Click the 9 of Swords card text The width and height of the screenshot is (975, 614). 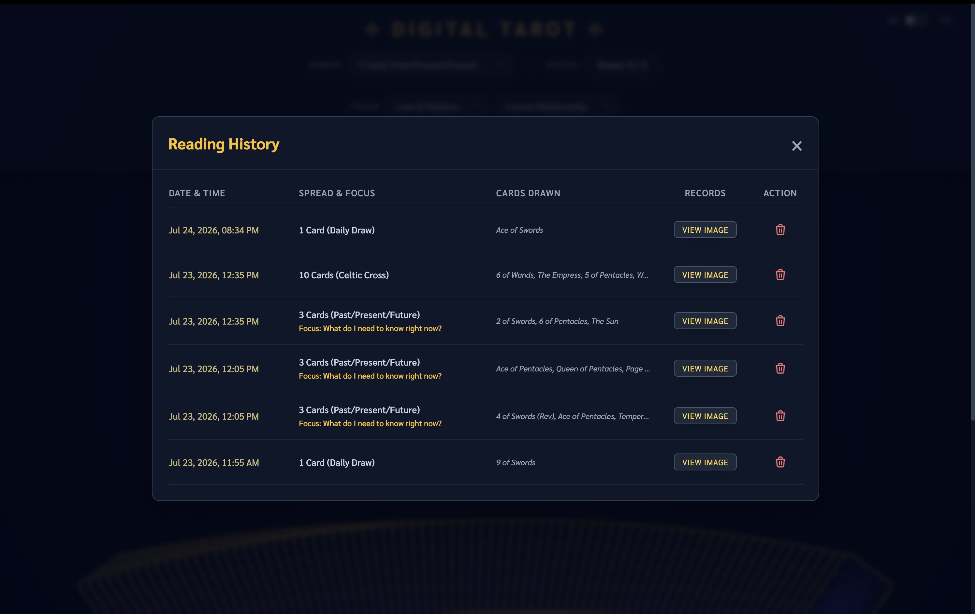[x=516, y=462]
